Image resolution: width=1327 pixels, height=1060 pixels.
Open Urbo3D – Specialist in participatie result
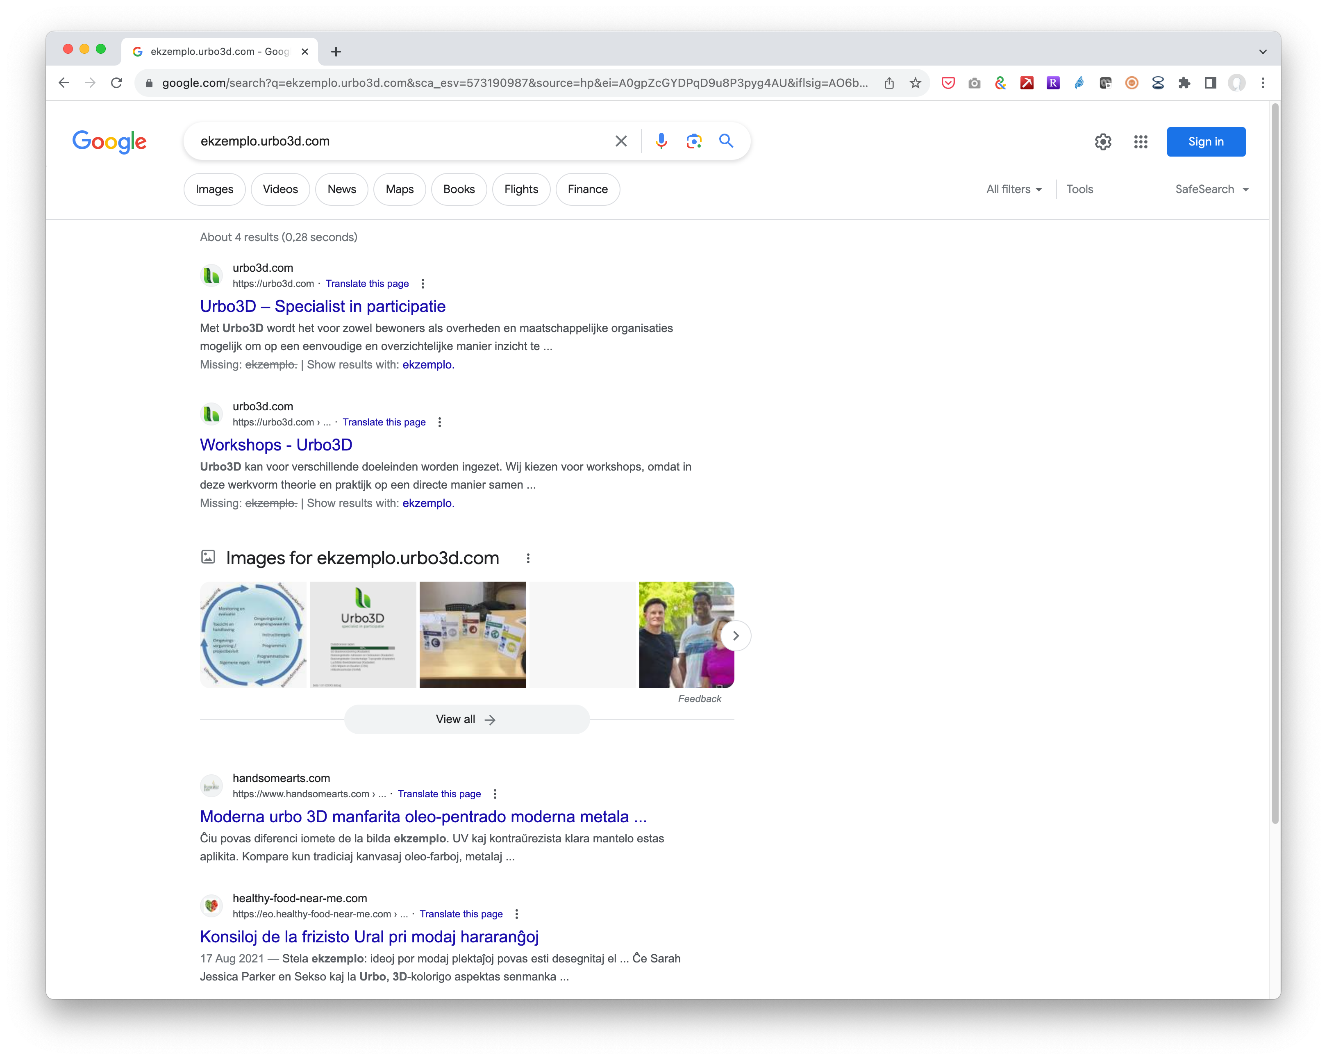point(323,306)
